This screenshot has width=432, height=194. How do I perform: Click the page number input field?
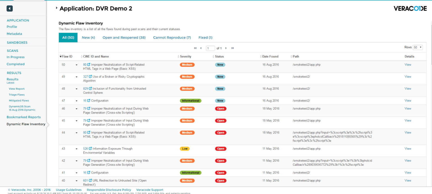210,48
